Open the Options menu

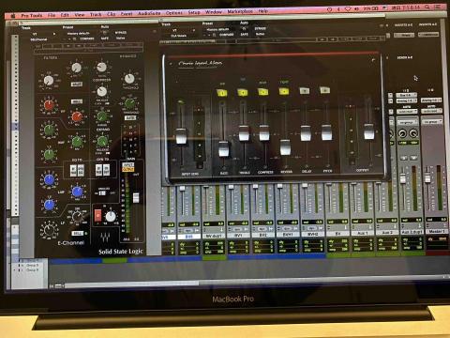(x=174, y=13)
